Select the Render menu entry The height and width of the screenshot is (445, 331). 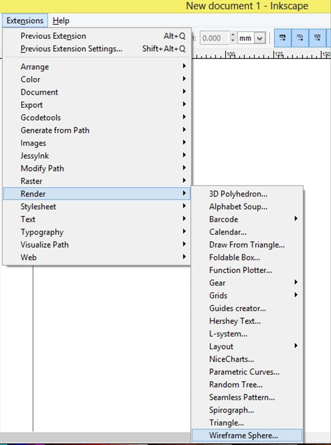[96, 194]
